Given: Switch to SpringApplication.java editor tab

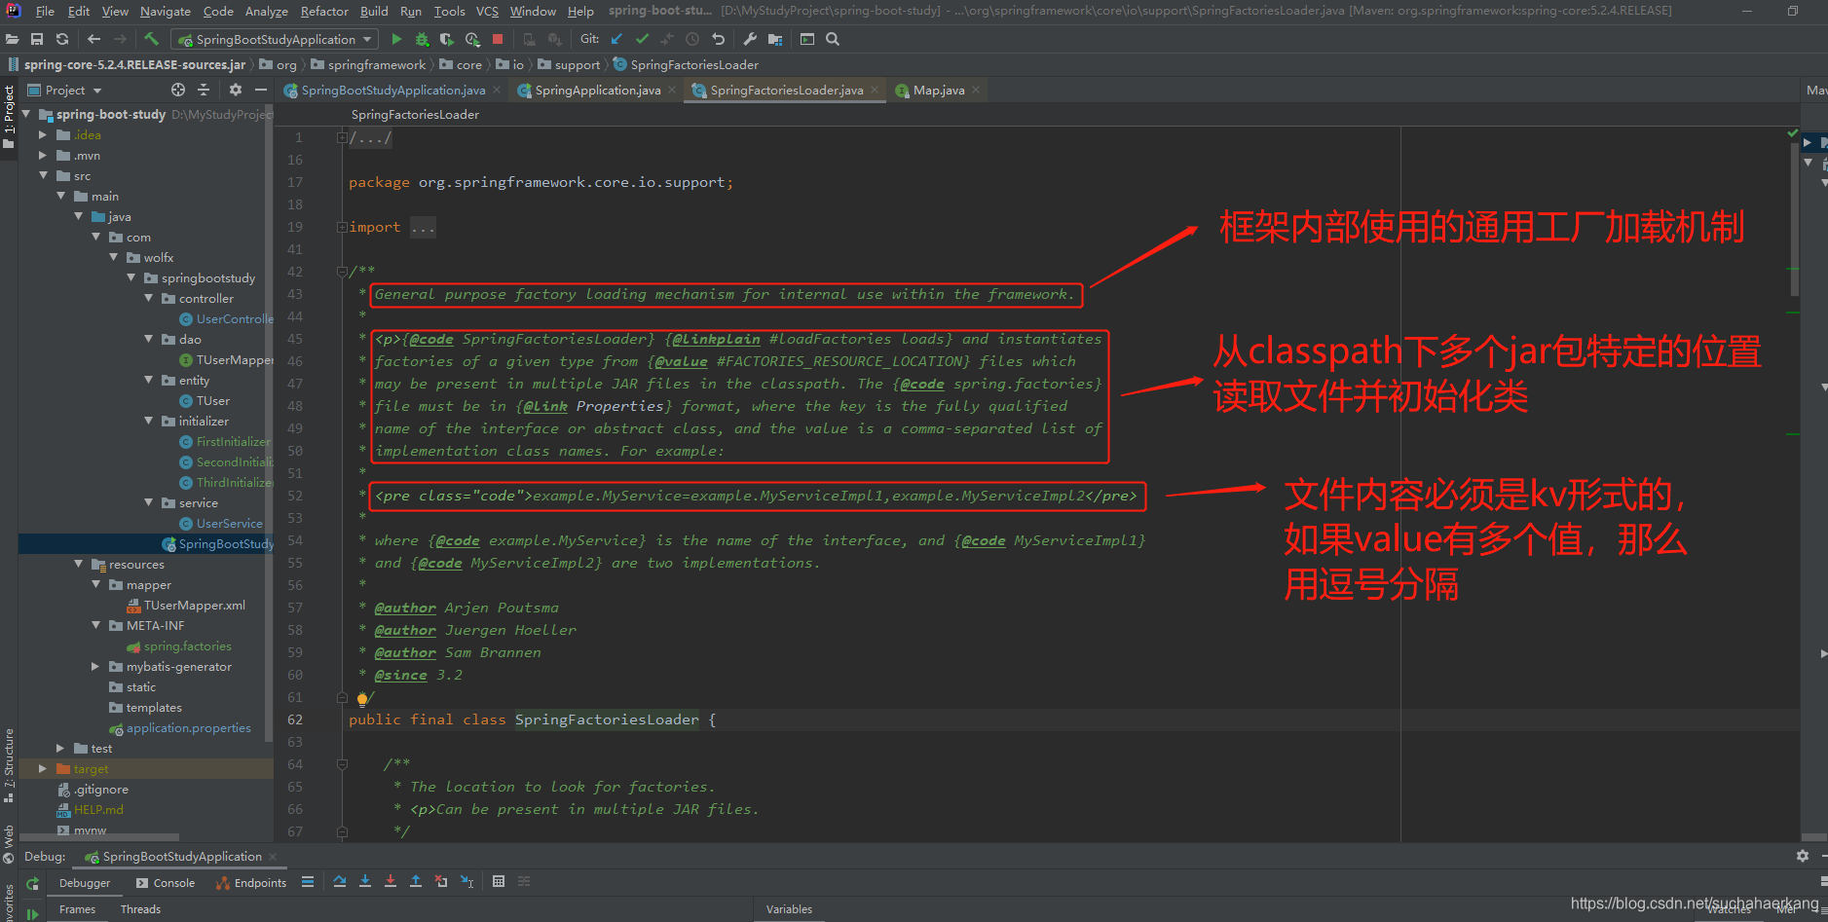Looking at the screenshot, I should pyautogui.click(x=598, y=90).
